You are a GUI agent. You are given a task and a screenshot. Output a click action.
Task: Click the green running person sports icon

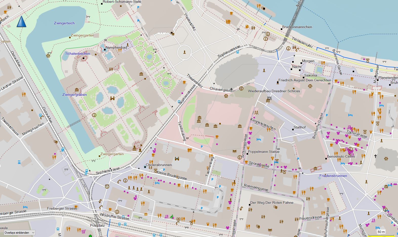(x=172, y=216)
